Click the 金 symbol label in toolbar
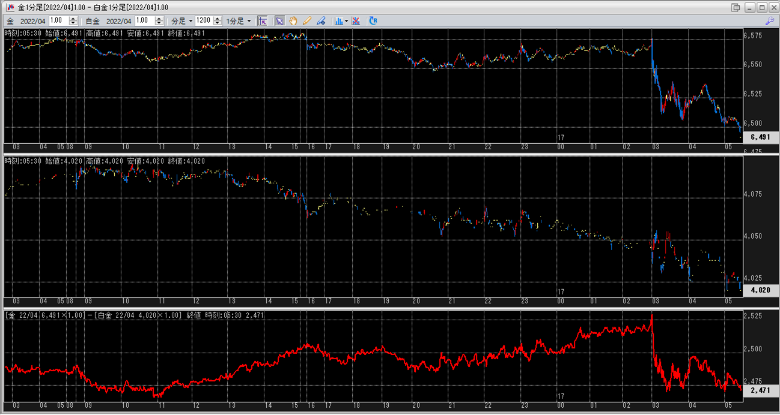This screenshot has width=780, height=415. point(10,21)
